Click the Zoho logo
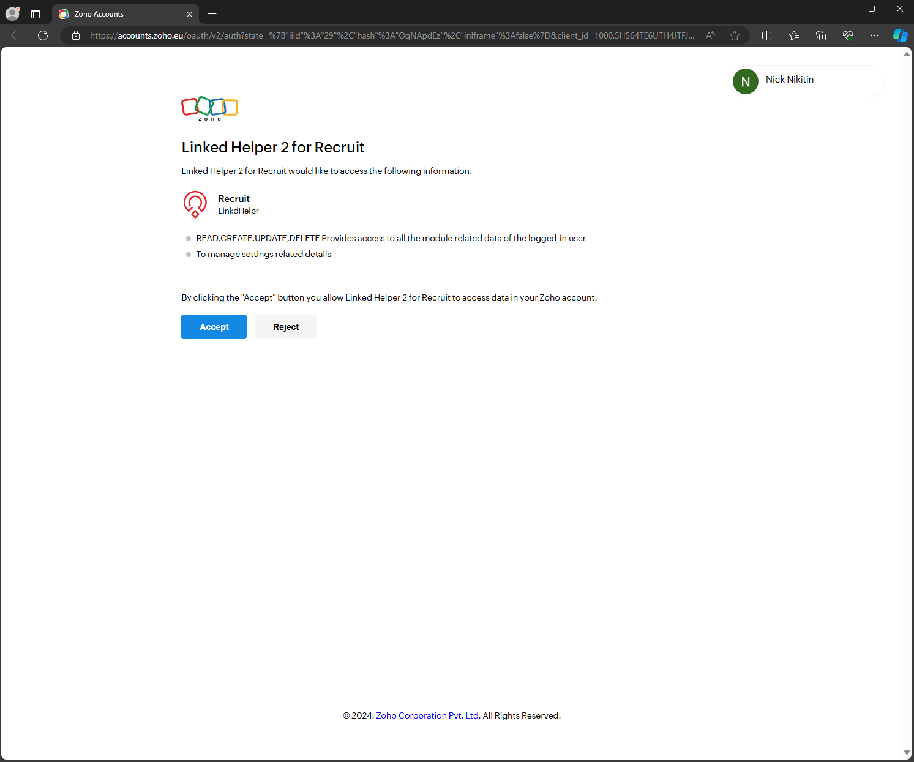Image resolution: width=914 pixels, height=762 pixels. (x=209, y=108)
